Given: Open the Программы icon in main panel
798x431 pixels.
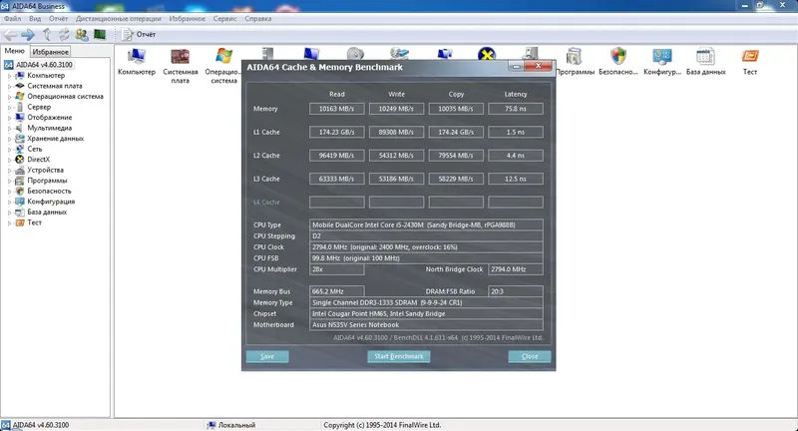Looking at the screenshot, I should pyautogui.click(x=575, y=62).
